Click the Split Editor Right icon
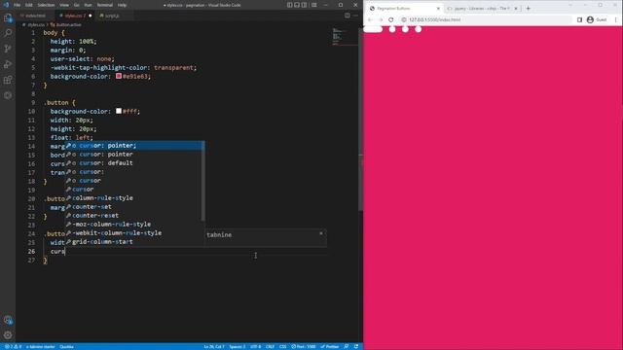Viewport: 623px width, 350px height. point(348,16)
